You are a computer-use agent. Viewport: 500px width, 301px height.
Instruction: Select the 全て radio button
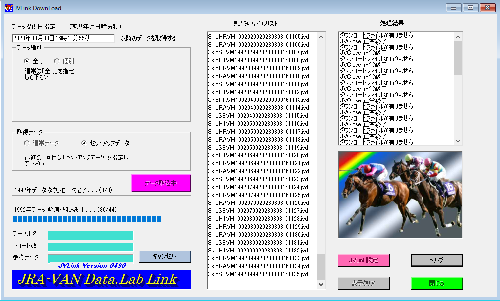[x=27, y=61]
